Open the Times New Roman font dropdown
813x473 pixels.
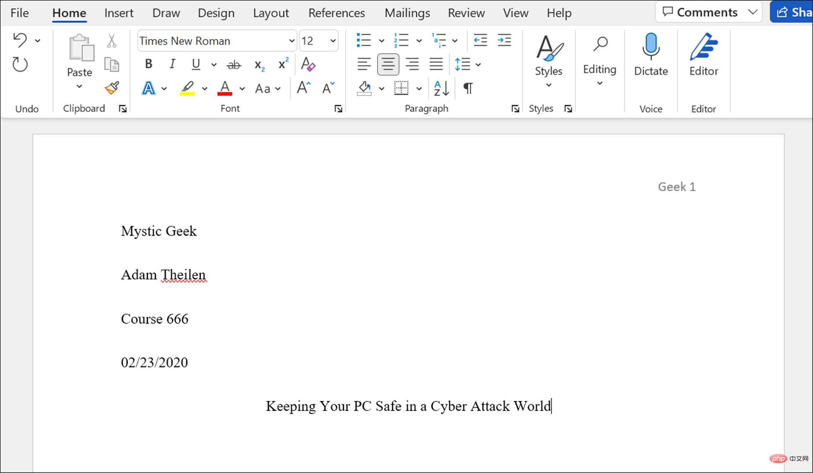click(x=291, y=40)
